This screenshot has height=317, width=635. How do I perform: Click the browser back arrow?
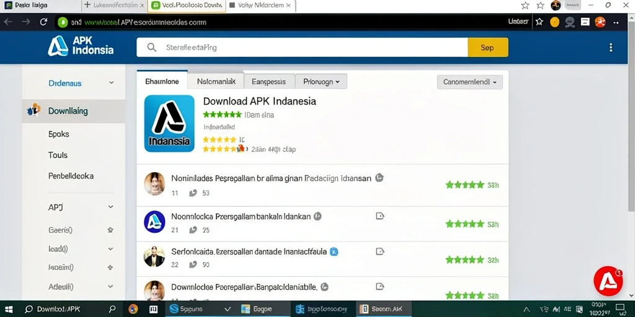pyautogui.click(x=8, y=22)
